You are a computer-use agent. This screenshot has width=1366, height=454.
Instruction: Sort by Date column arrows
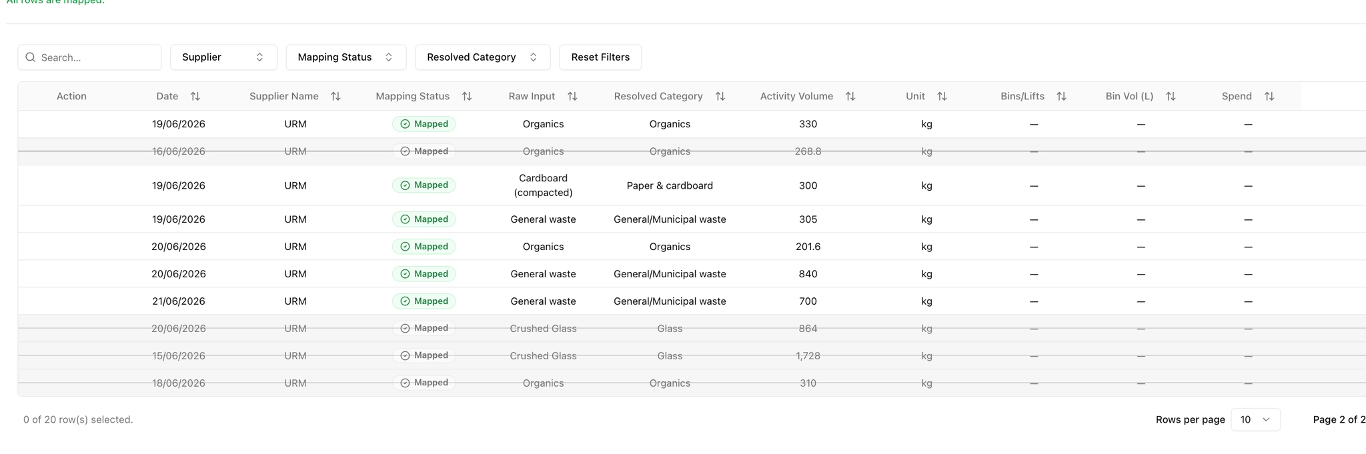tap(195, 96)
